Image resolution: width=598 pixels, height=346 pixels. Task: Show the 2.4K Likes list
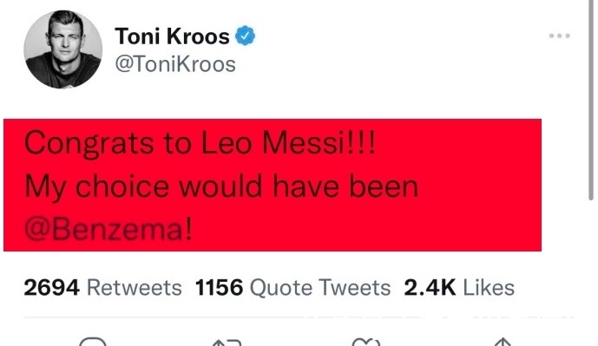coord(459,287)
